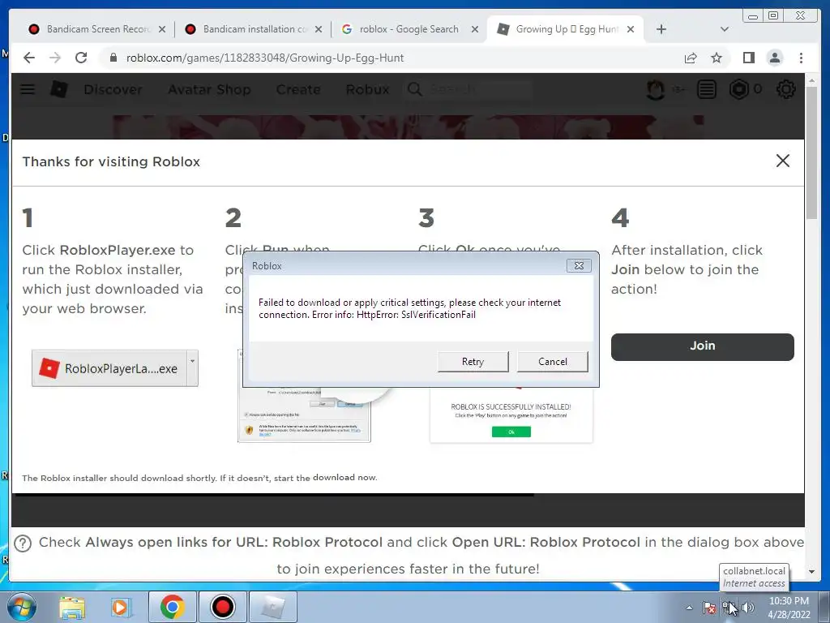Close the Roblox error dialog
The height and width of the screenshot is (623, 830).
tap(579, 265)
